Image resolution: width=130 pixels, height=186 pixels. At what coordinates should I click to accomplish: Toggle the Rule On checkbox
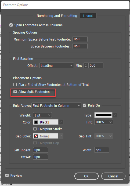point(85,105)
